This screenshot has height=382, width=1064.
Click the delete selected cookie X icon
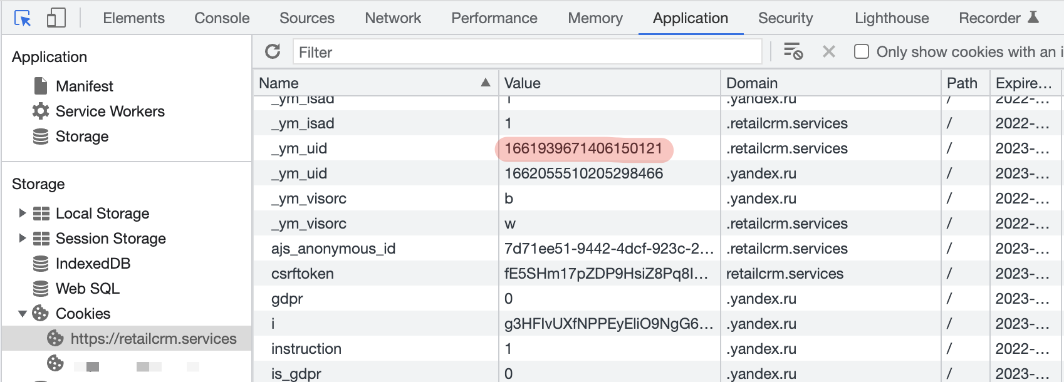tap(829, 51)
